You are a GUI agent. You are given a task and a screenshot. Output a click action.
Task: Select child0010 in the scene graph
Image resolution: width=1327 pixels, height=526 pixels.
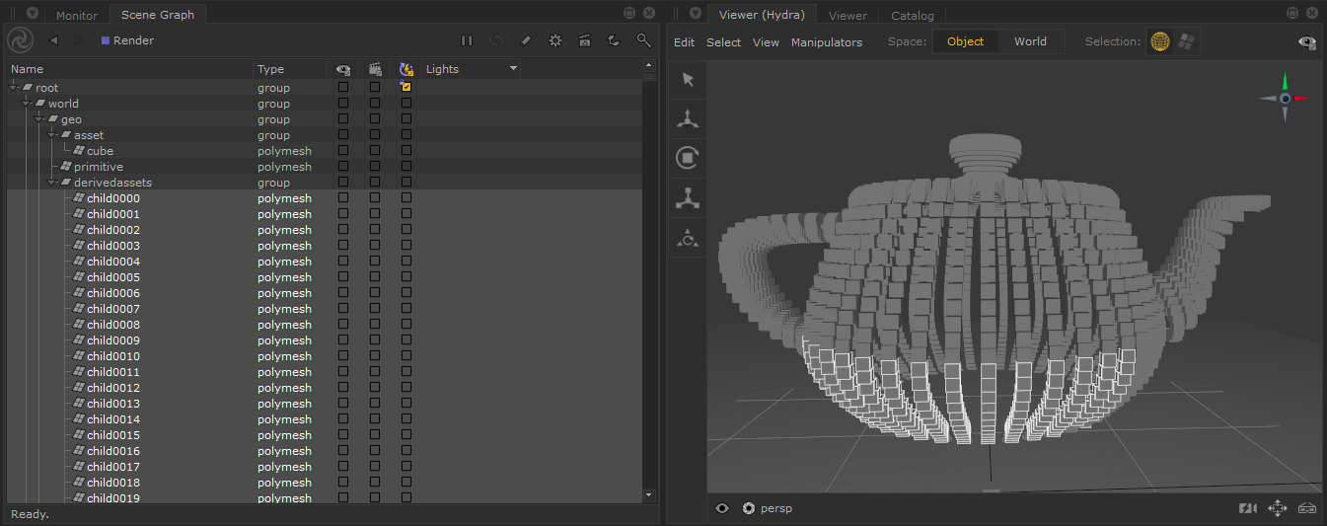(112, 356)
